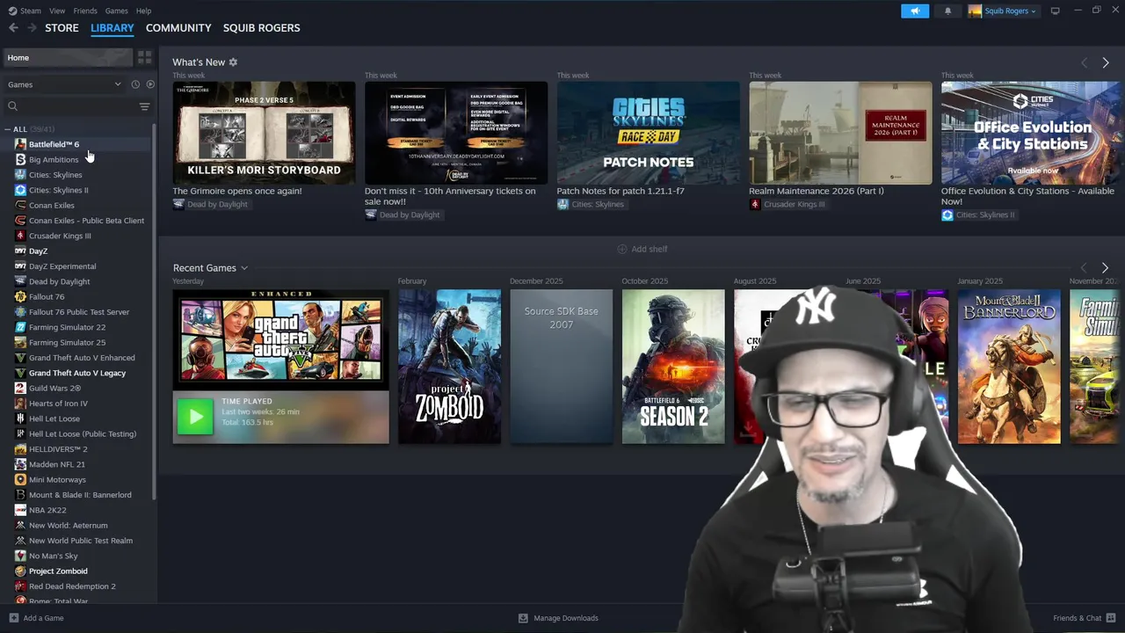Image resolution: width=1125 pixels, height=633 pixels.
Task: Open the Games menu
Action: point(116,11)
